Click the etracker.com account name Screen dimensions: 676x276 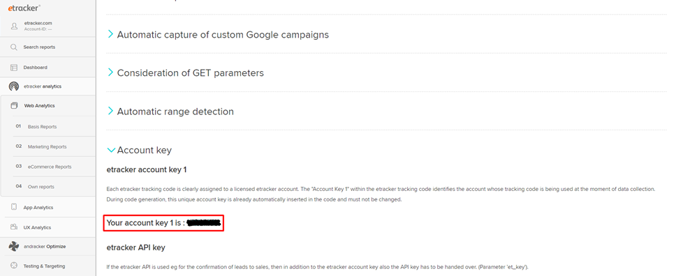[38, 23]
